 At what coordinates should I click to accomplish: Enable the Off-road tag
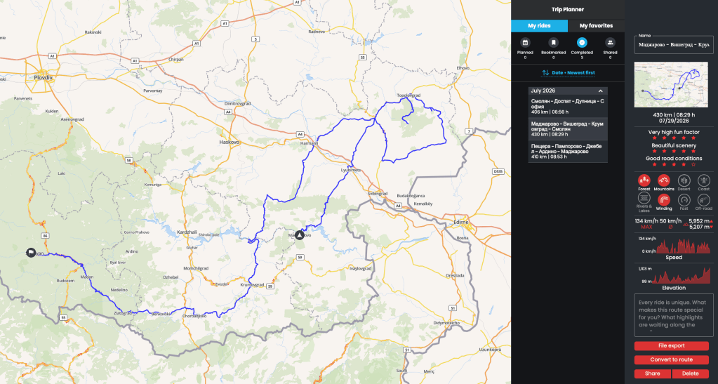pos(703,200)
